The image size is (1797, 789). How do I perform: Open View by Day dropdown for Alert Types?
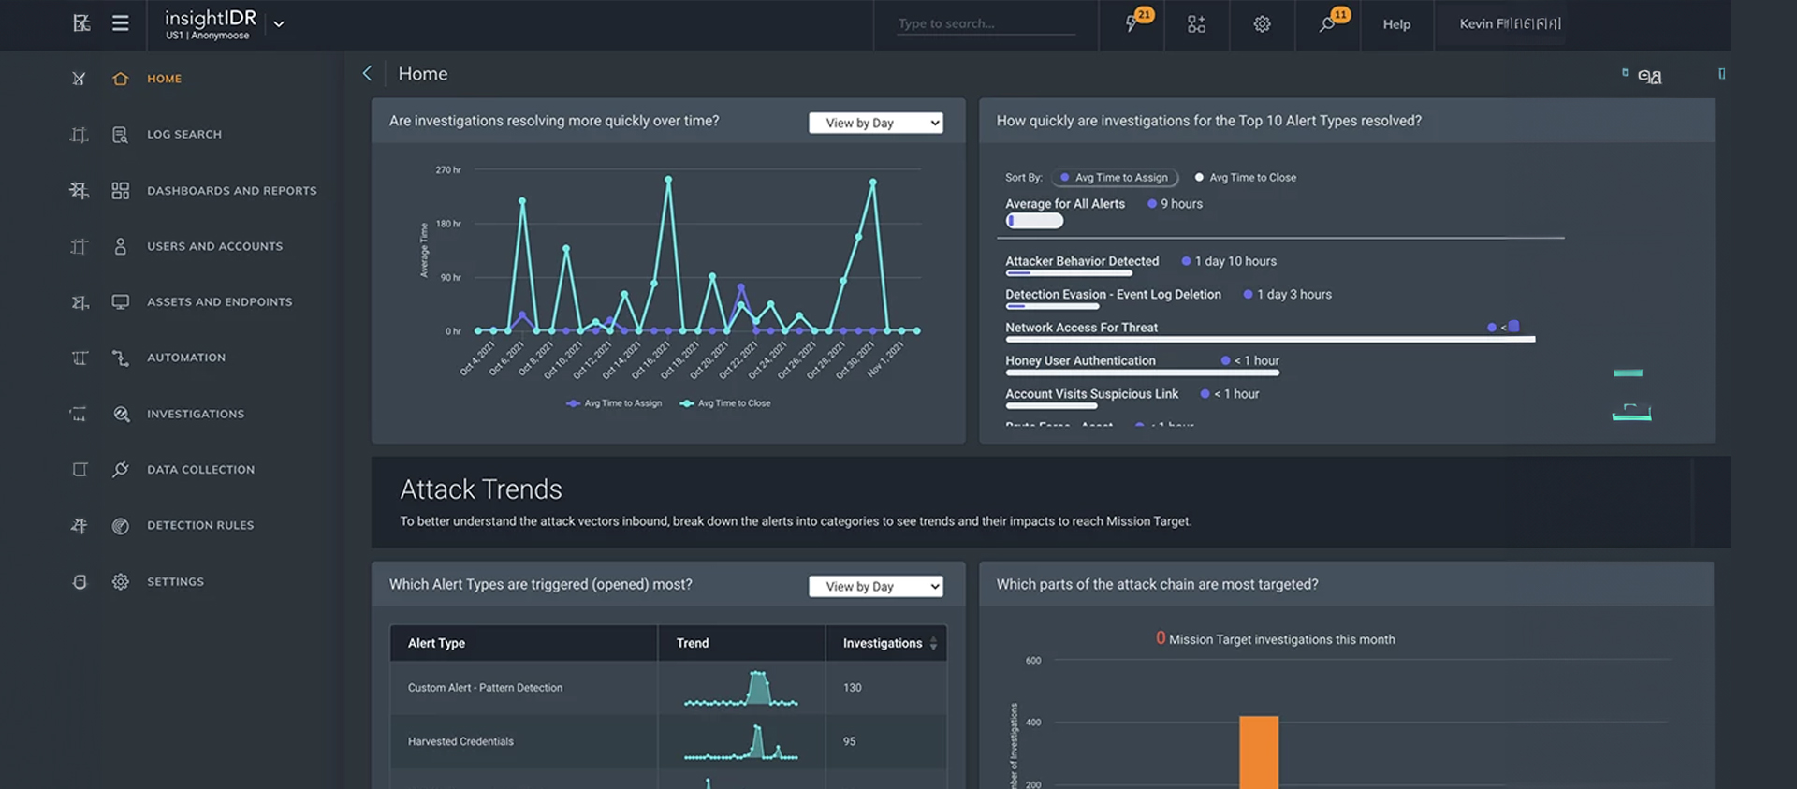pos(875,587)
